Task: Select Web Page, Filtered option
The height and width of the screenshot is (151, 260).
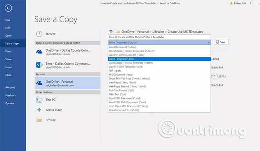Action: 159,86
